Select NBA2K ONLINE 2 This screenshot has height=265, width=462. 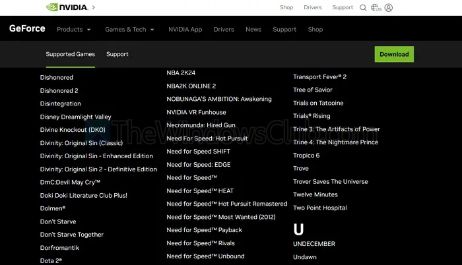191,86
